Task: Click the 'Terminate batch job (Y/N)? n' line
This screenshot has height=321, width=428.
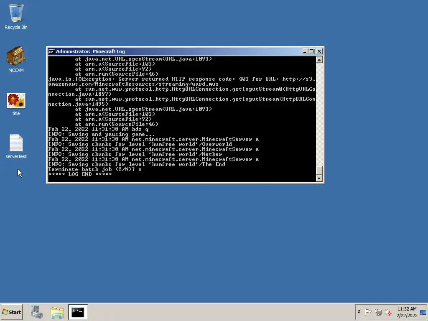Action: [95, 169]
